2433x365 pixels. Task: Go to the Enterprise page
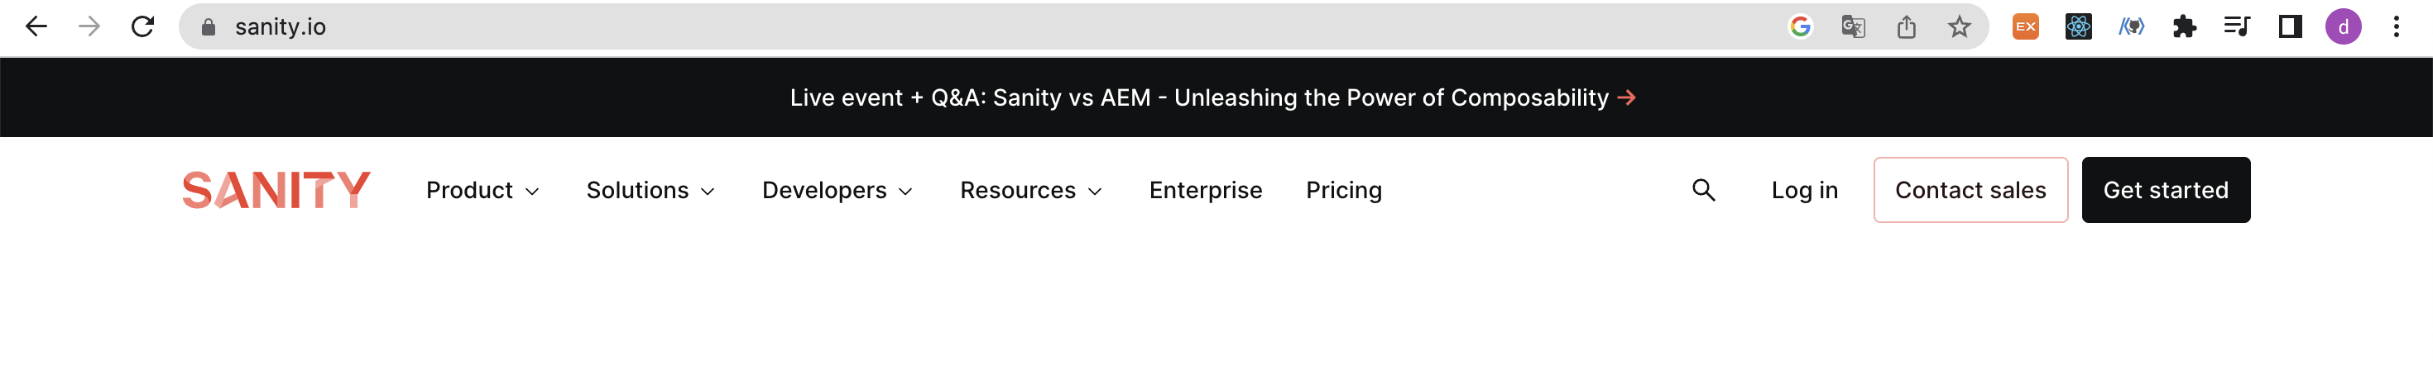coord(1205,191)
